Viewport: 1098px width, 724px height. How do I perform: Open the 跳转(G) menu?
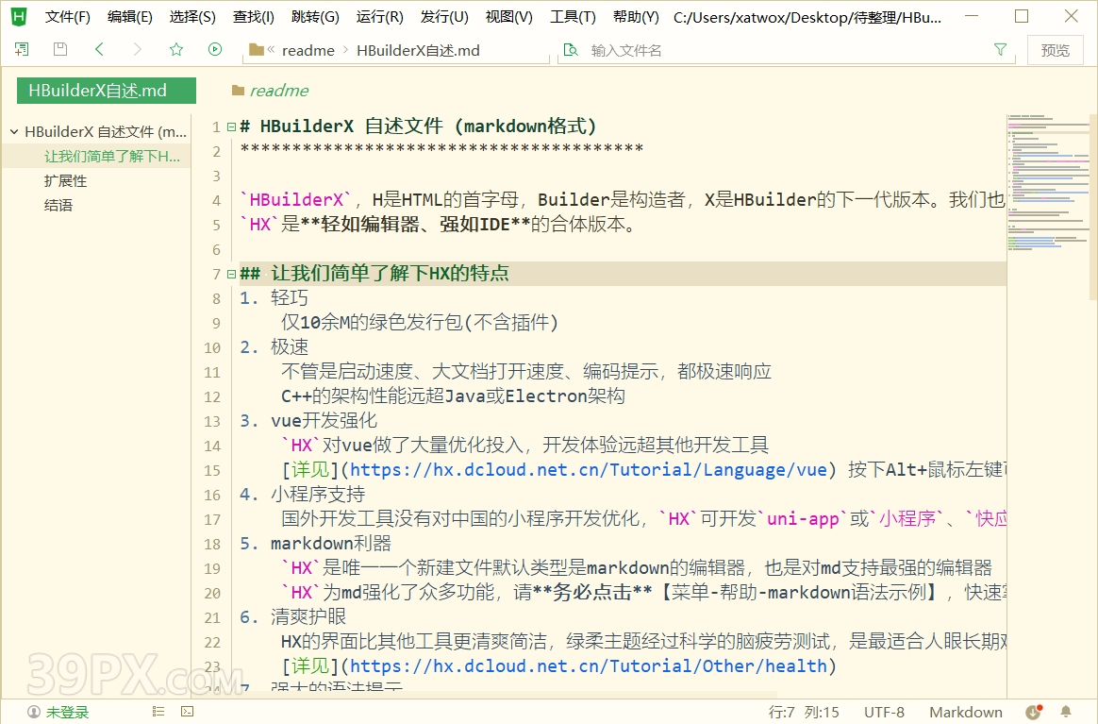[x=315, y=17]
